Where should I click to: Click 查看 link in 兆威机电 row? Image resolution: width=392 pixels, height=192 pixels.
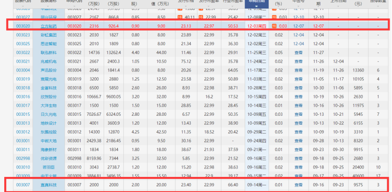pyautogui.click(x=299, y=62)
